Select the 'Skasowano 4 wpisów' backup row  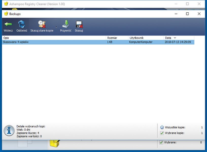click(x=98, y=42)
